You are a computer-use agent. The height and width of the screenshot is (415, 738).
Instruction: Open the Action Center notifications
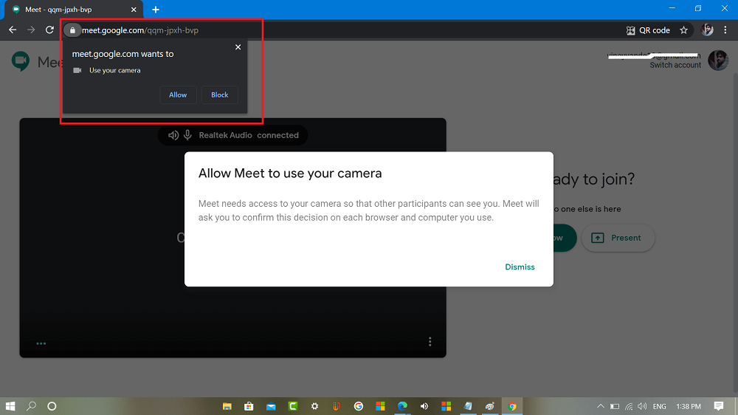(x=718, y=406)
